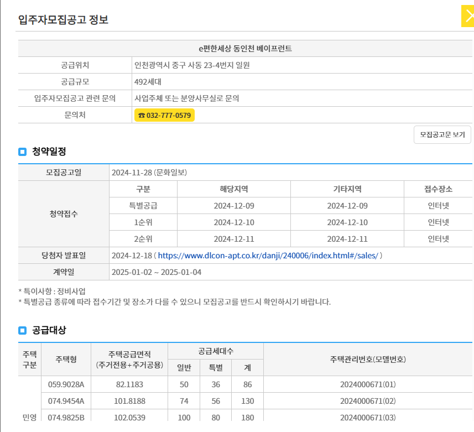Viewport: 474px width, 432px height.
Task: Click the 2순위 row label
Action: (143, 239)
